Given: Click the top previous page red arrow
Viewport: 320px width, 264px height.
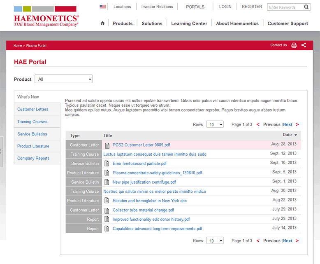Looking at the screenshot, I should coord(258,124).
